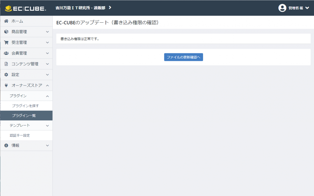Open the 管理者 様 user dropdown arrow
The height and width of the screenshot is (196, 314).
click(307, 8)
